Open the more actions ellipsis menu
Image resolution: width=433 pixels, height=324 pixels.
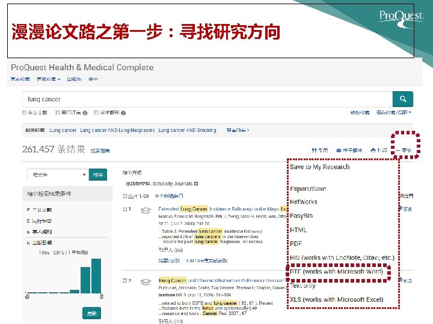pos(404,151)
